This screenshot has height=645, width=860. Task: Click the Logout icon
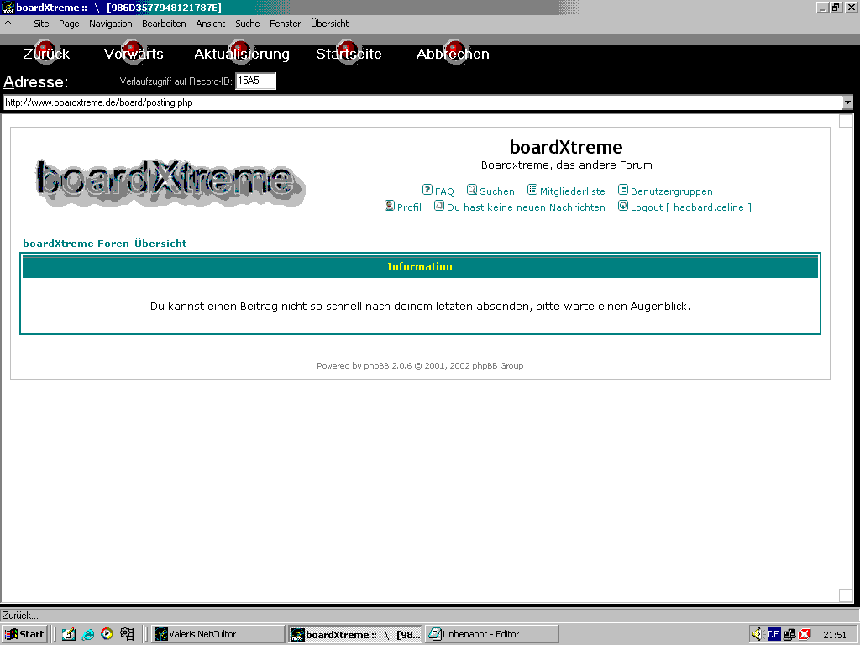(623, 206)
